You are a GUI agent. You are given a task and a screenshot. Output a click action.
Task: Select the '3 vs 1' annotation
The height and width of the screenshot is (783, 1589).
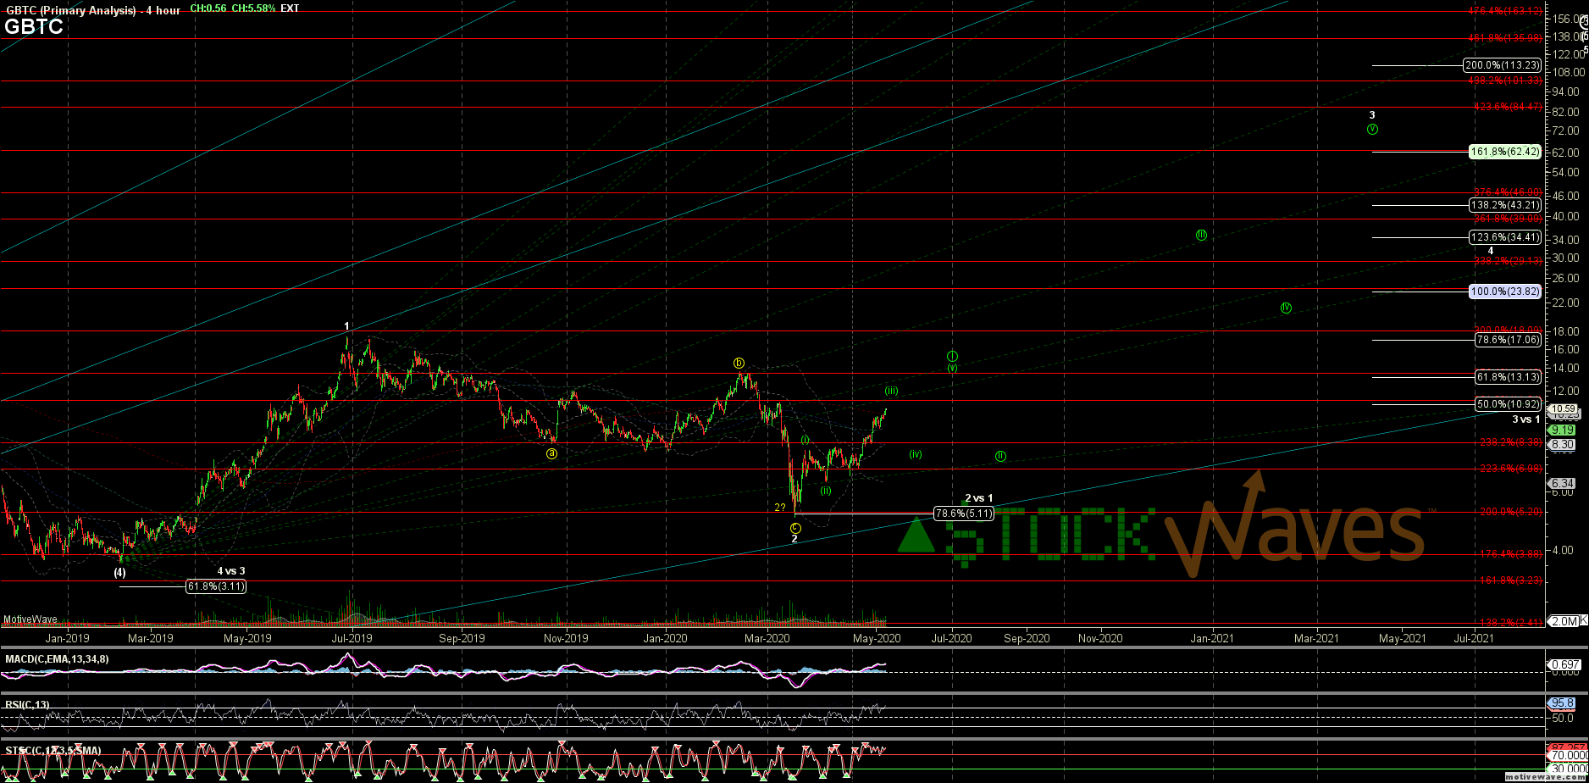point(1526,419)
